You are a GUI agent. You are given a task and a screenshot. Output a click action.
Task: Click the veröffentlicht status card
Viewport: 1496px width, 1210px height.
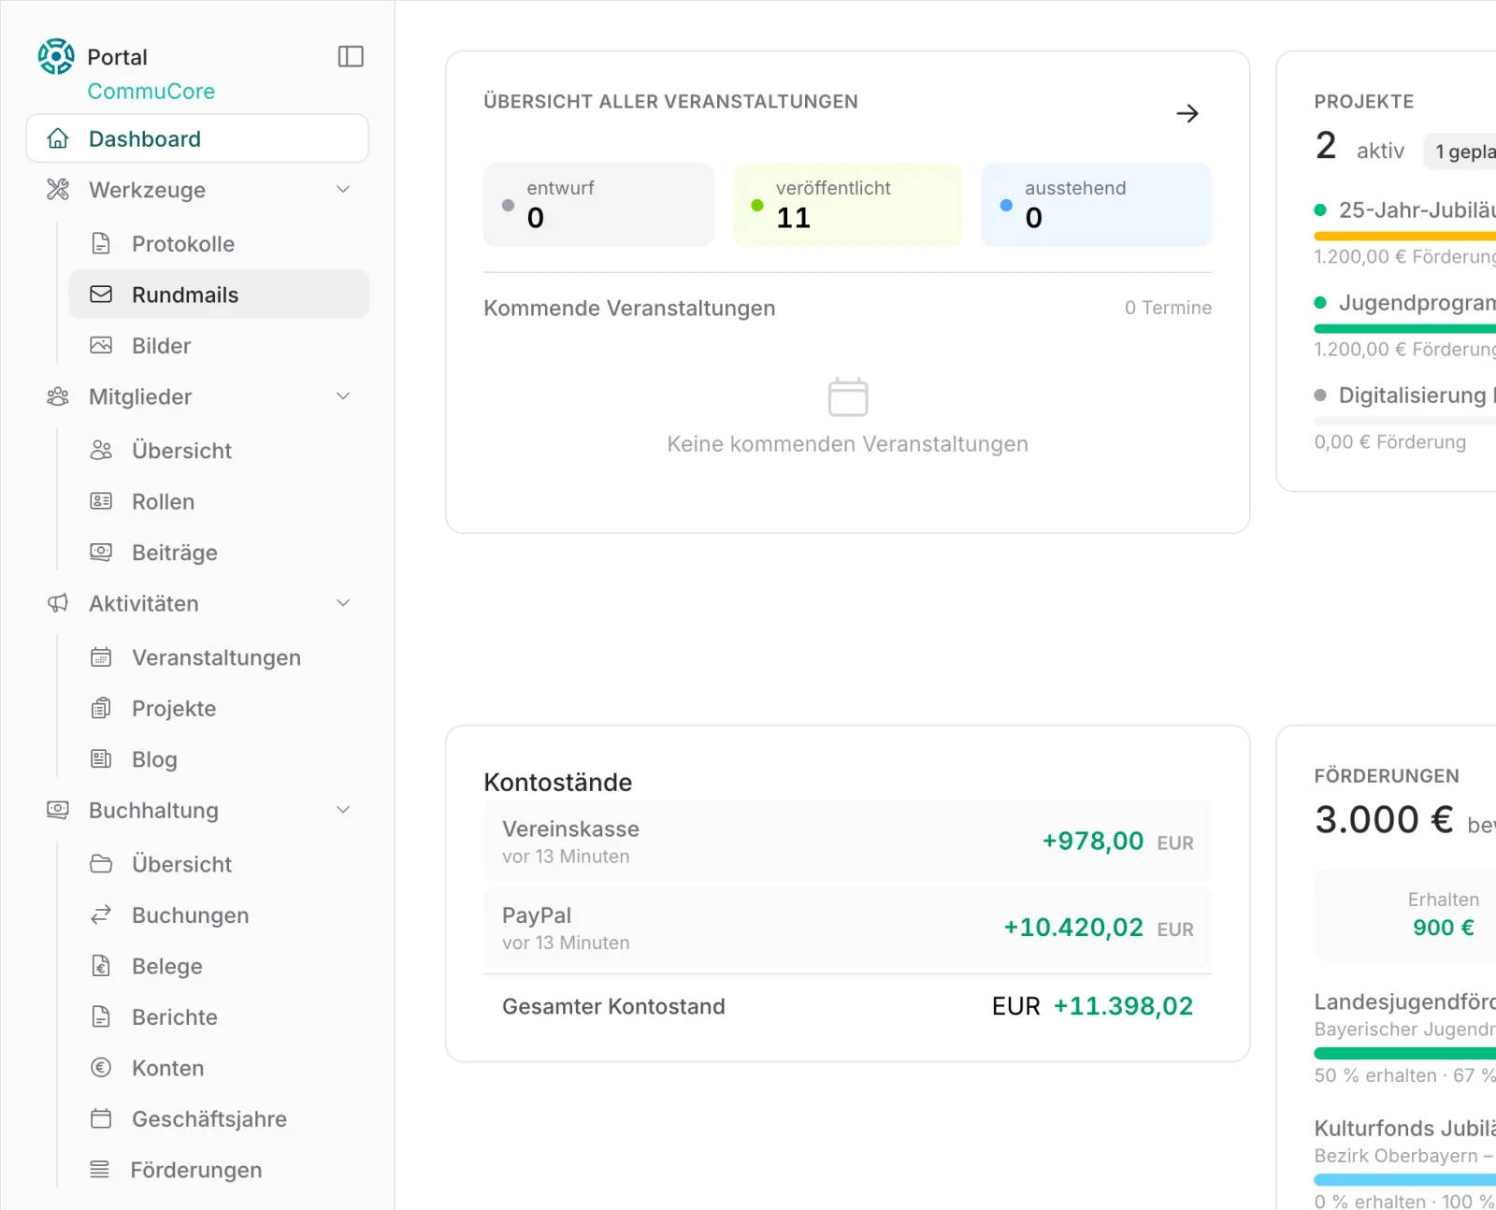[847, 205]
